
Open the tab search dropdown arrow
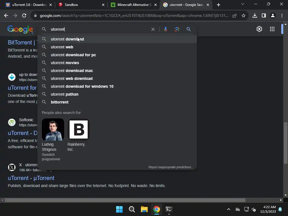[243, 4]
